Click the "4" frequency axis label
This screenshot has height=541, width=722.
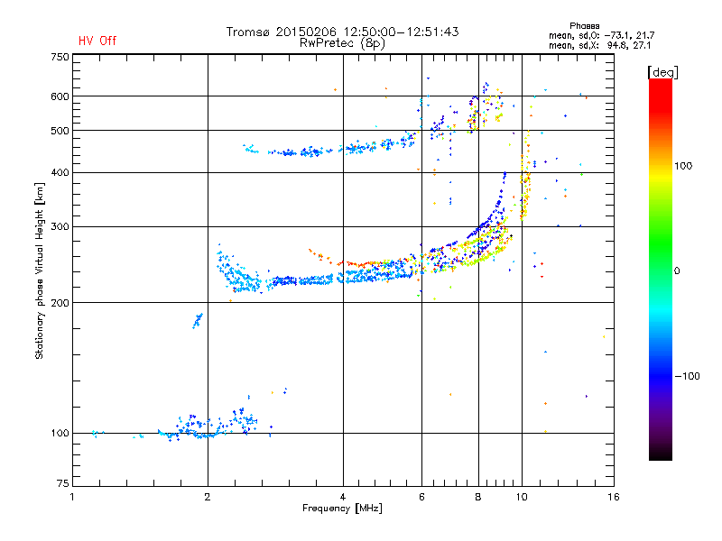(343, 497)
